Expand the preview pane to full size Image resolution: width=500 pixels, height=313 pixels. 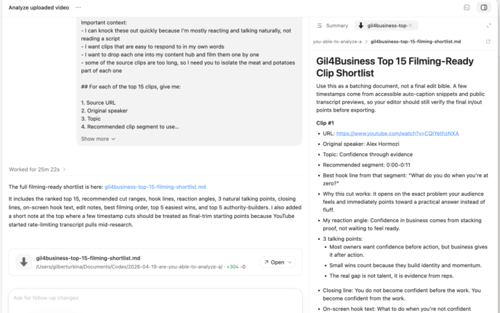pyautogui.click(x=488, y=26)
